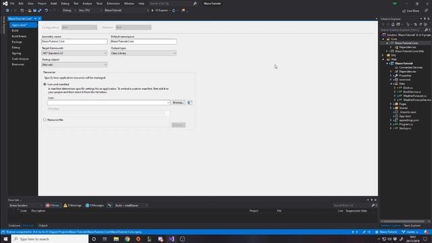The width and height of the screenshot is (432, 243).
Task: Open Build + IntelliSense dropdown
Action: coord(132,205)
